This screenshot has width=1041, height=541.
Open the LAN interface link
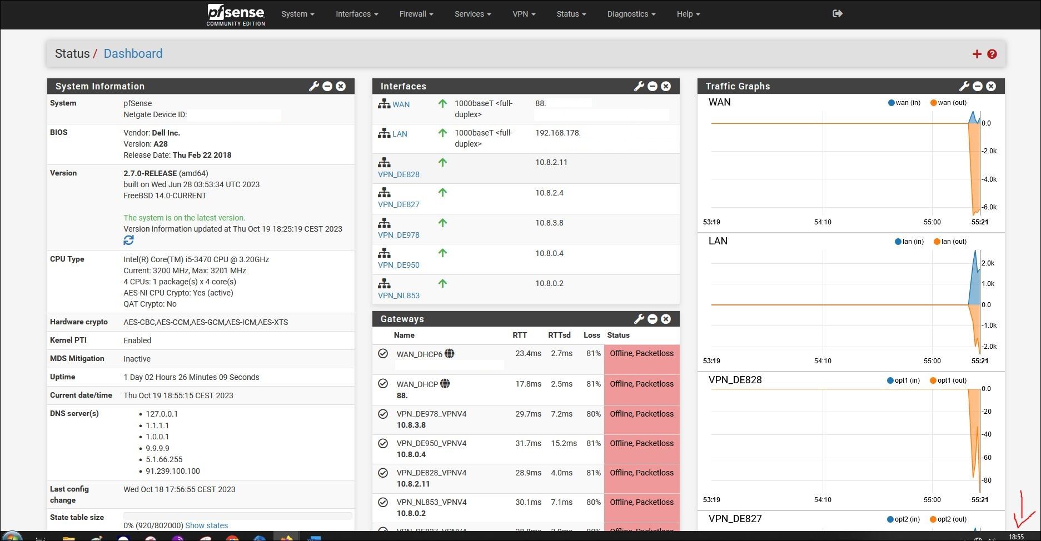[400, 134]
